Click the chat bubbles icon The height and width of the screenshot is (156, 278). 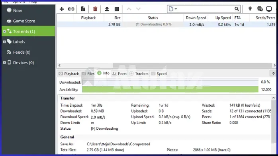pos(260,9)
